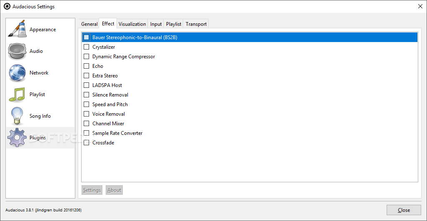Screen dimensions: 427x221
Task: Enable Bauer Stereophonic-to-Binaural checkbox
Action: [x=86, y=37]
